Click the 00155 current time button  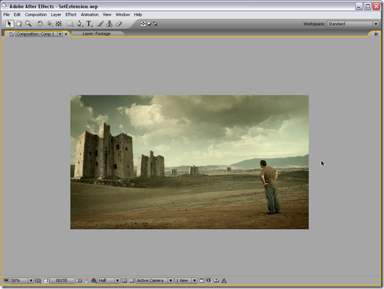[x=61, y=280]
